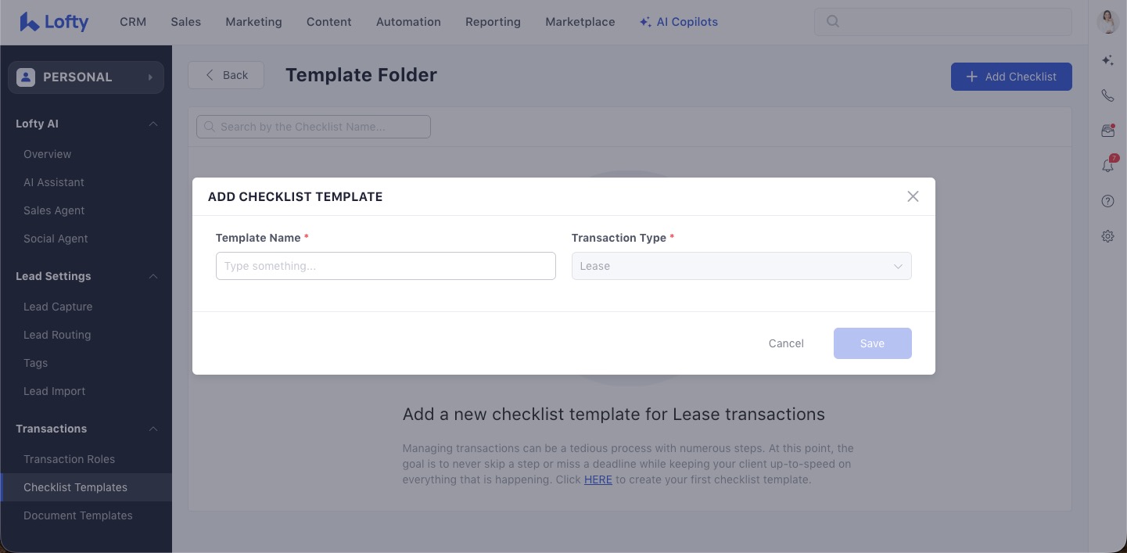Click the HERE link to create template

click(x=598, y=479)
